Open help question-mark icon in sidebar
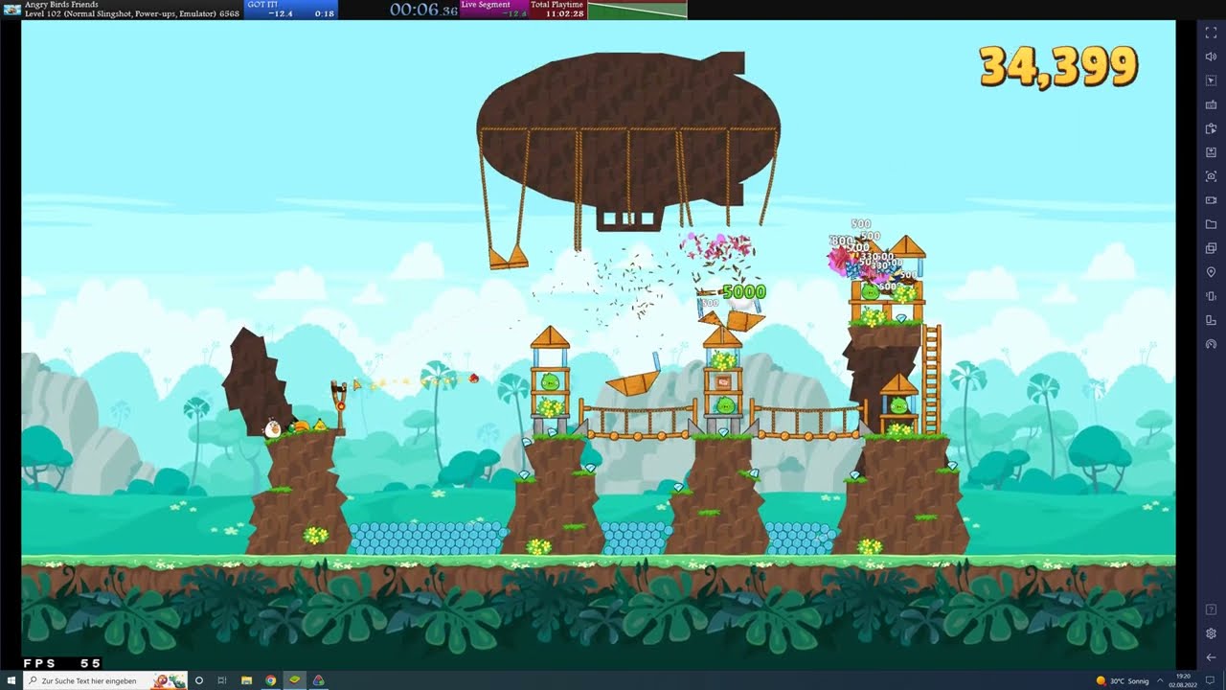 (x=1211, y=610)
